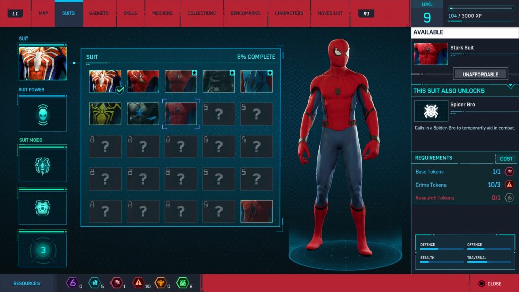Viewport: 519px width, 292px height.
Task: Select the first locked suit in bottom row
Action: pyautogui.click(x=105, y=211)
